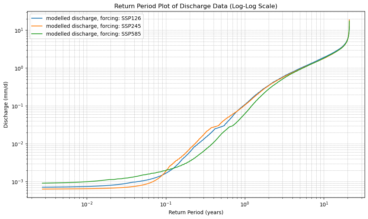Viewport: 368px width, 219px height.
Task: Click the 10^0 tick label on x-axis
Action: (245, 204)
